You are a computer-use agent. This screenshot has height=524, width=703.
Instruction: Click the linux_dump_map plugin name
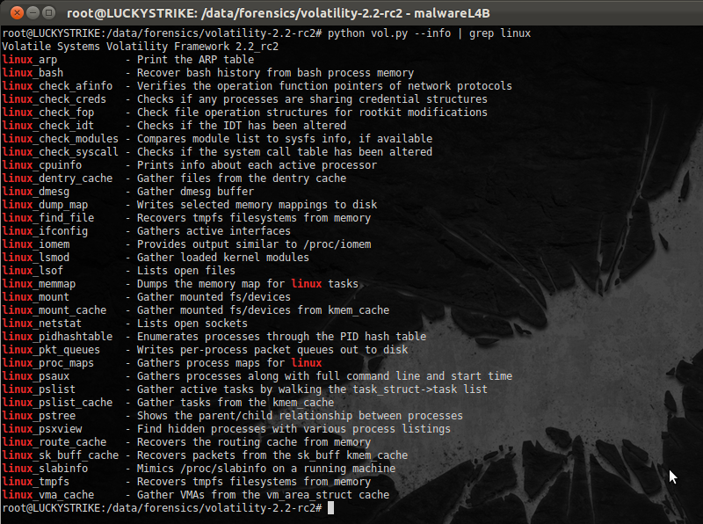(x=45, y=205)
